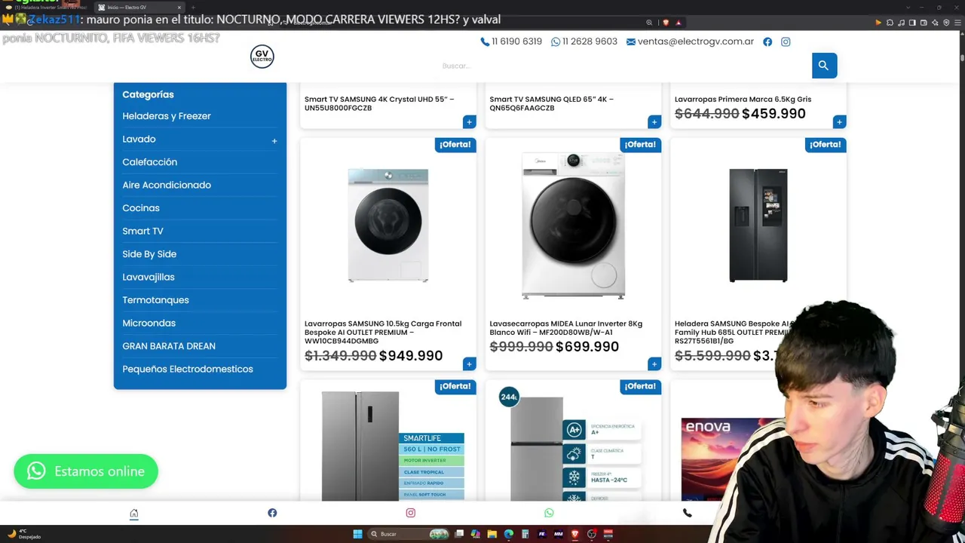Open the GRAN BARATA DREAN category
The image size is (965, 543).
(x=169, y=346)
